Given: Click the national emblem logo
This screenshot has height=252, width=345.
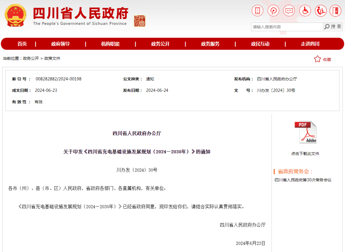Looking at the screenshot, I should (x=16, y=15).
